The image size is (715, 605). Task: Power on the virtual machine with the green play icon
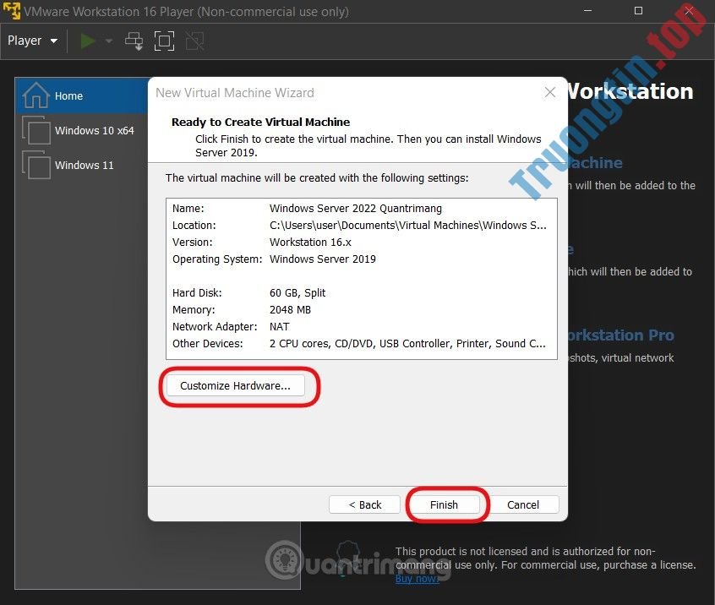86,40
